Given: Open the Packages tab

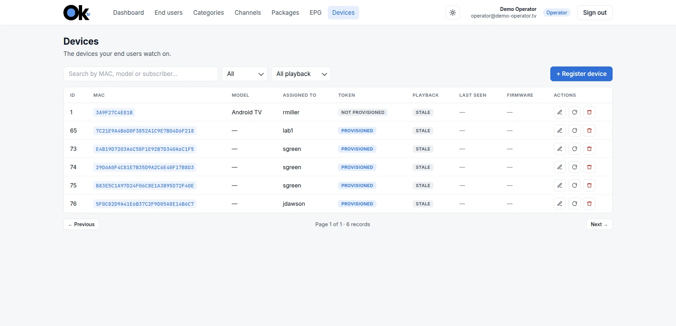Looking at the screenshot, I should coord(285,13).
